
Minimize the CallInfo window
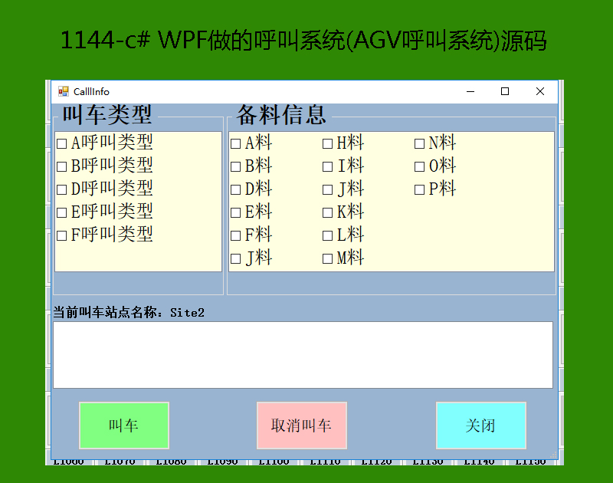(469, 92)
